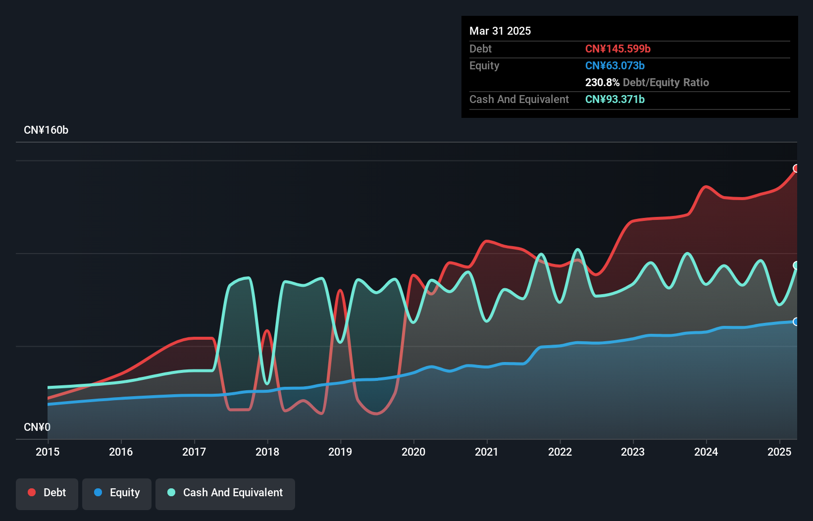Click the Mar 31 2025 tooltip date
The image size is (813, 521).
(500, 31)
